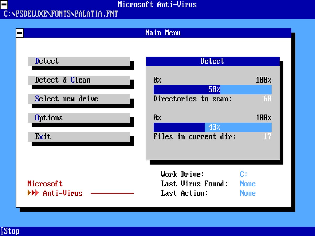Screen dimensions: 315x236
Task: Open Options
Action: [x=79, y=118]
